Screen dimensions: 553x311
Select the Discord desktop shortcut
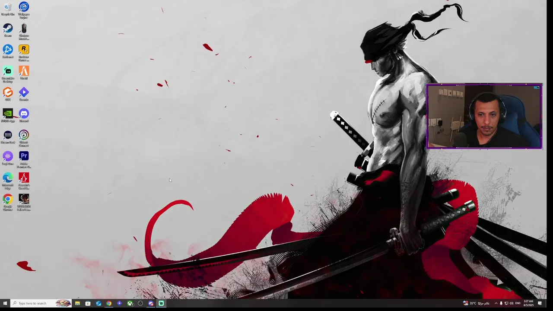point(24,115)
